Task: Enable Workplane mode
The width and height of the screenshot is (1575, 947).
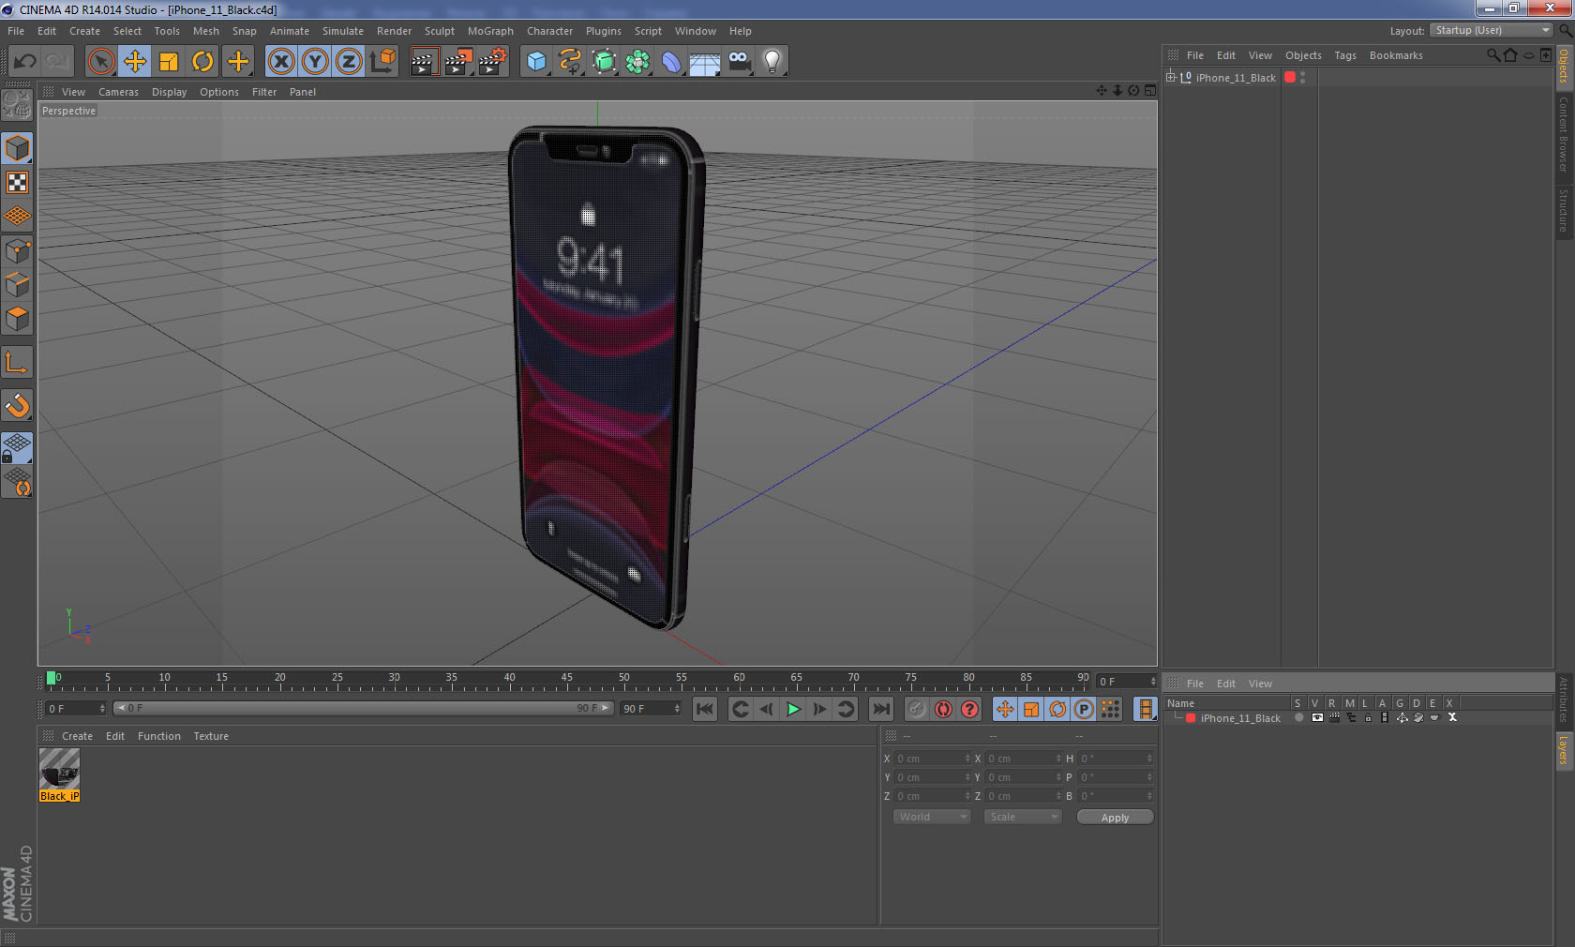Action: click(17, 217)
